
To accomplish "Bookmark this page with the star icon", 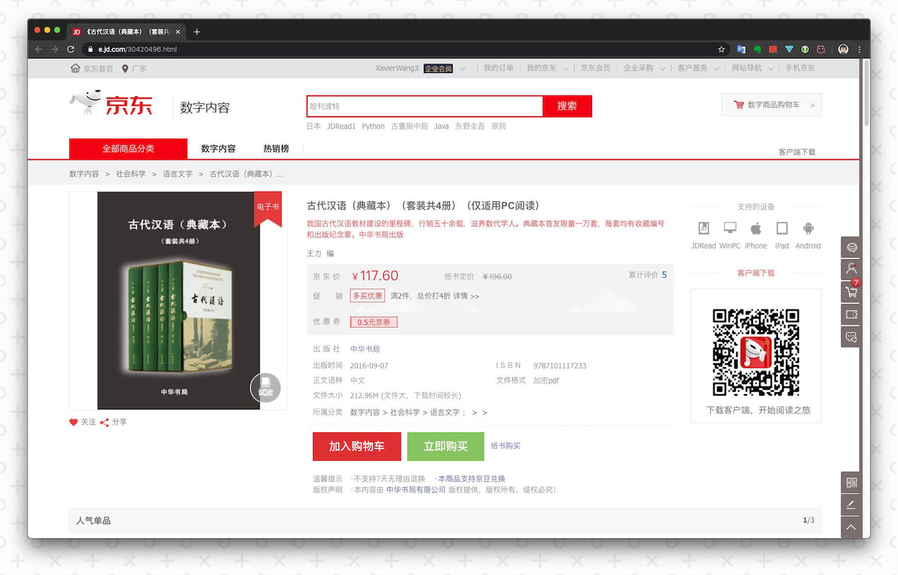I will [x=721, y=49].
